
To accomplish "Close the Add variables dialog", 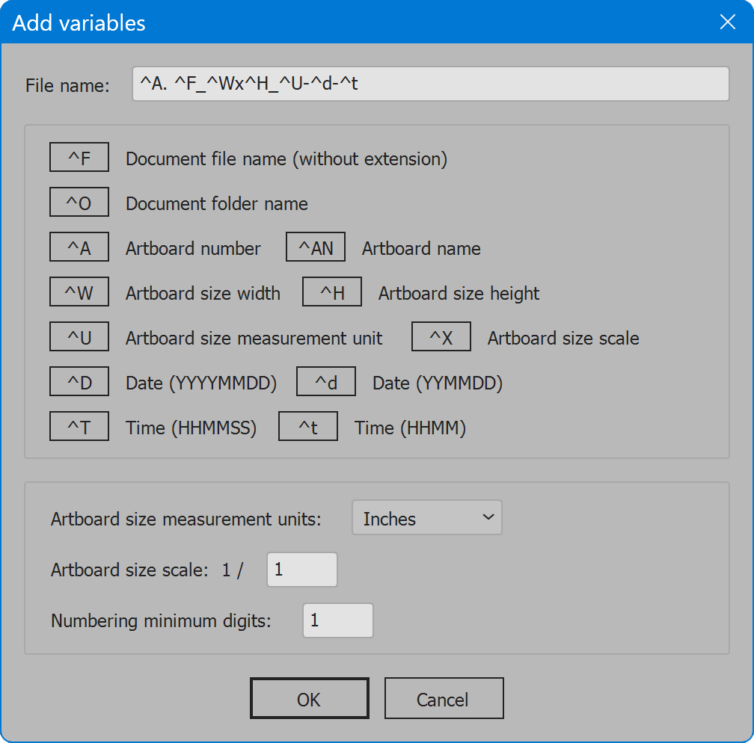I will click(x=727, y=22).
